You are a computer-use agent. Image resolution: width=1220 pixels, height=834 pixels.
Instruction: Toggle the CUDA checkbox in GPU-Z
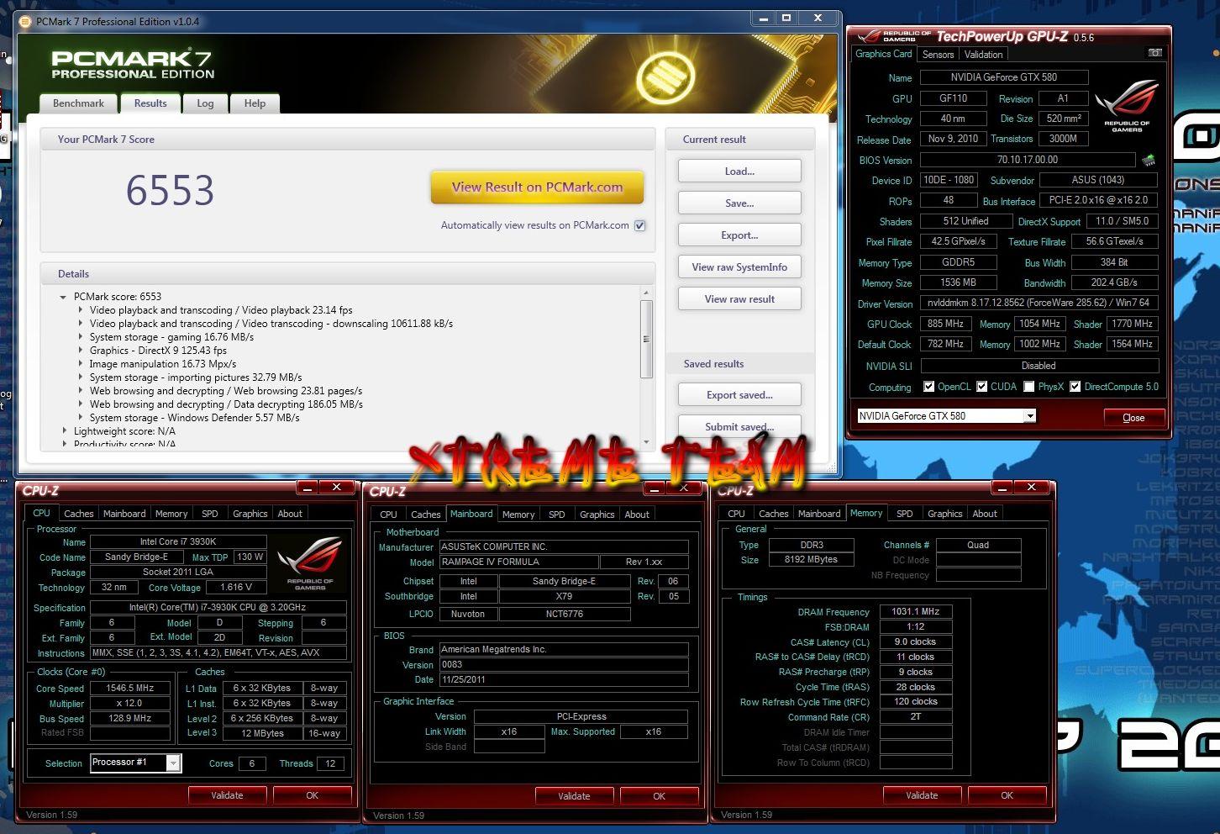click(x=981, y=387)
